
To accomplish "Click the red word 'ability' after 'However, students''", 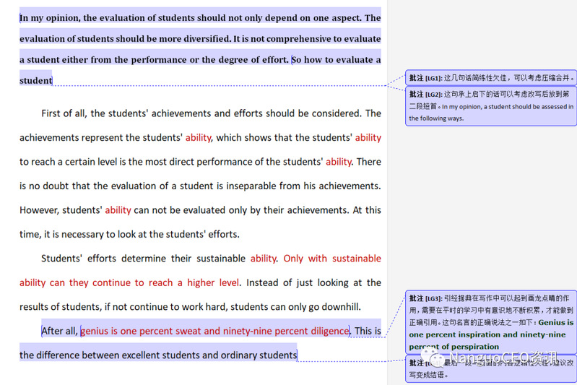I will tap(118, 209).
